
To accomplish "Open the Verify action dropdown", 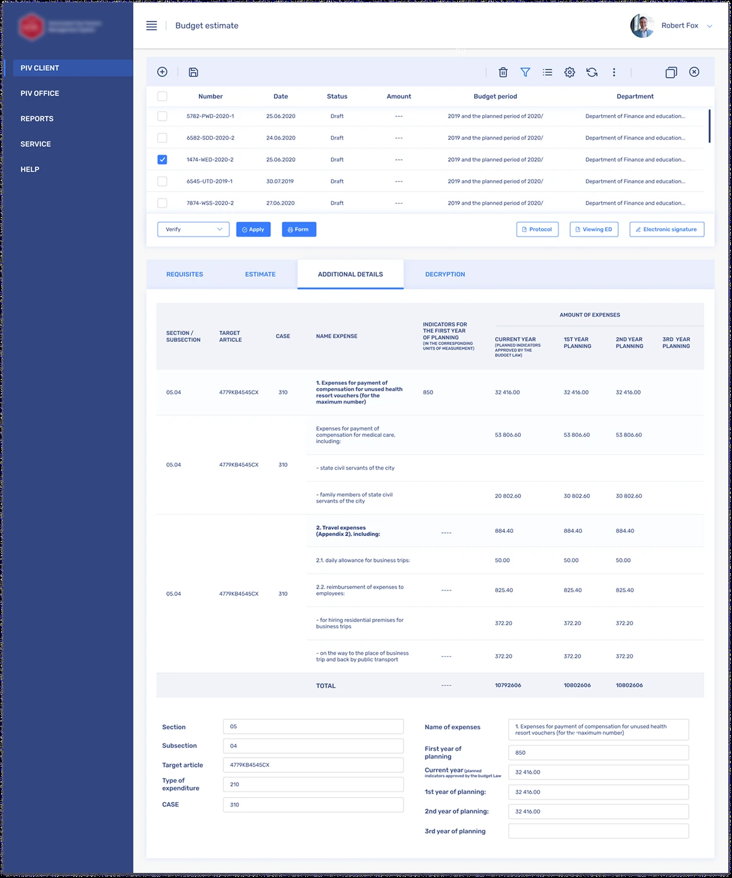I will click(193, 229).
